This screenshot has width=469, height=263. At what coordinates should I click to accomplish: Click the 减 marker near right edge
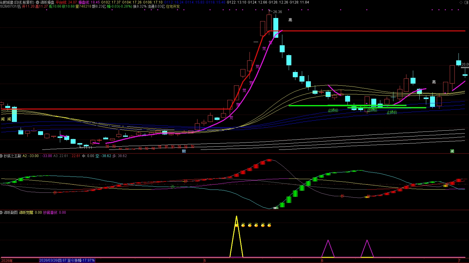452,151
